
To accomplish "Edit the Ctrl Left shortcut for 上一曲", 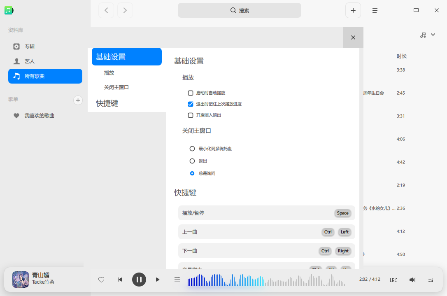I will click(x=336, y=232).
